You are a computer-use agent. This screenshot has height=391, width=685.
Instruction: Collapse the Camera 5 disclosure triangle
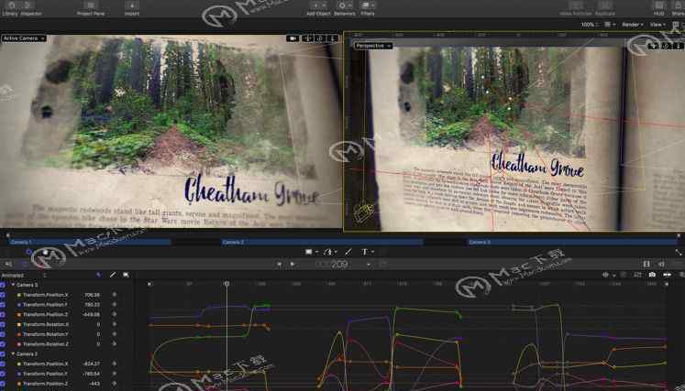pyautogui.click(x=13, y=285)
